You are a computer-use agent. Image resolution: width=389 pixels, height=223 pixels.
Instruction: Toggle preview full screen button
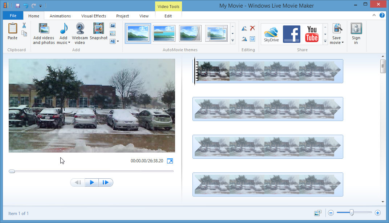click(x=170, y=161)
